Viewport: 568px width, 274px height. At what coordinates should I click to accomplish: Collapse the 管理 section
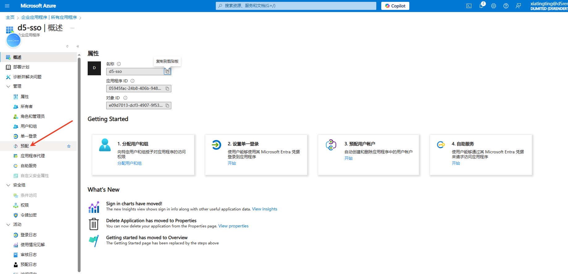coord(8,86)
